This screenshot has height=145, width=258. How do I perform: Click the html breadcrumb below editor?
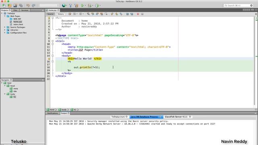[50, 110]
